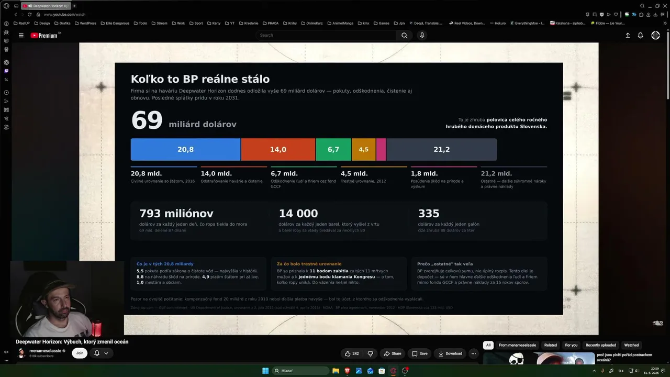Open the volume icon in system tray

pyautogui.click(x=636, y=371)
